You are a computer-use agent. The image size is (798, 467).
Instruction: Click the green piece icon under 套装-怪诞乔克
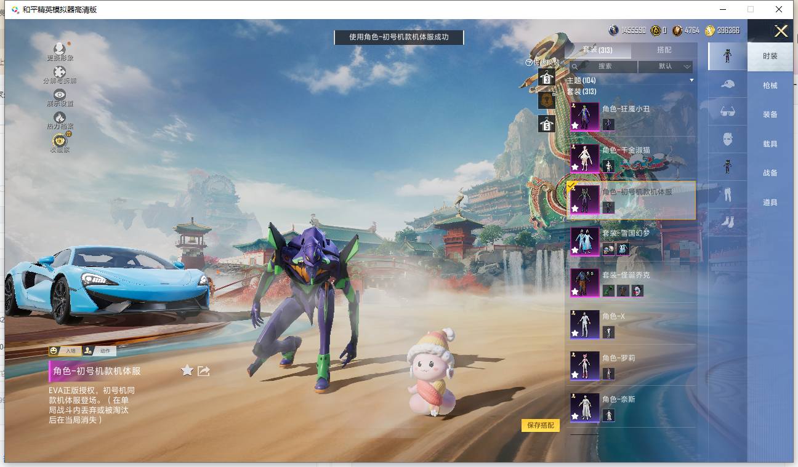[608, 290]
